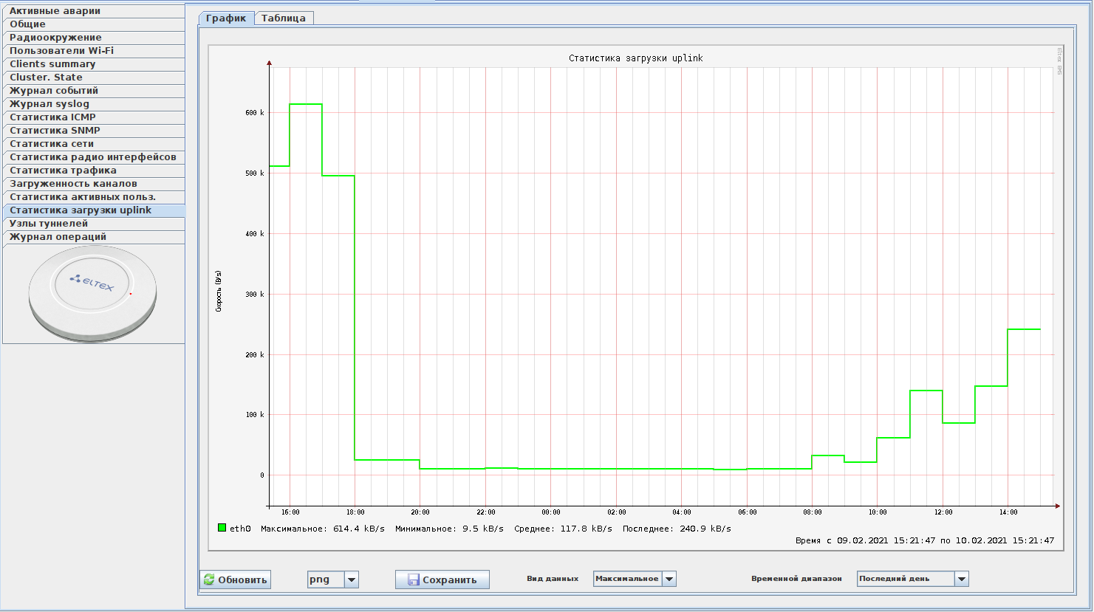Select Статистика загрузки uplink in the sidebar
1094x612 pixels.
pyautogui.click(x=94, y=210)
